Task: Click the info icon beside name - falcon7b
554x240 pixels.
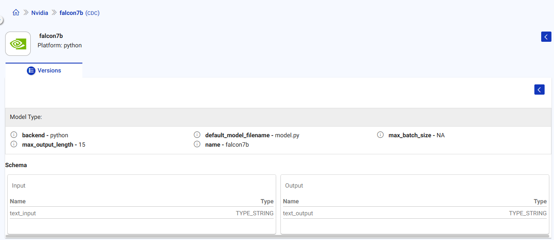Action: [197, 145]
